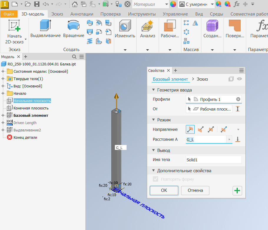Toggle the eye preview visibility icon
Viewport: 268px width, 230px height.
(239, 79)
